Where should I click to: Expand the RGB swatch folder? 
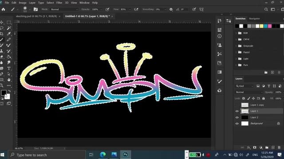pos(236,33)
